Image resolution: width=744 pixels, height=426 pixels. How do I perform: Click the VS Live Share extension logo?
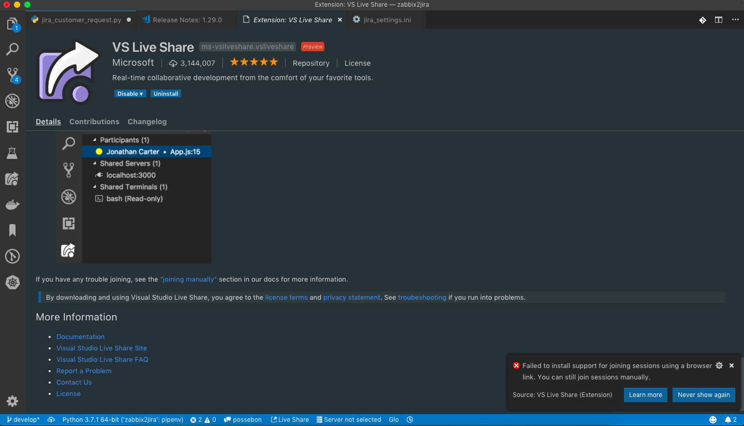point(69,71)
